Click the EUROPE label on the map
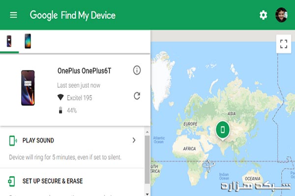Image resolution: width=295 pixels, height=196 pixels. [190, 124]
